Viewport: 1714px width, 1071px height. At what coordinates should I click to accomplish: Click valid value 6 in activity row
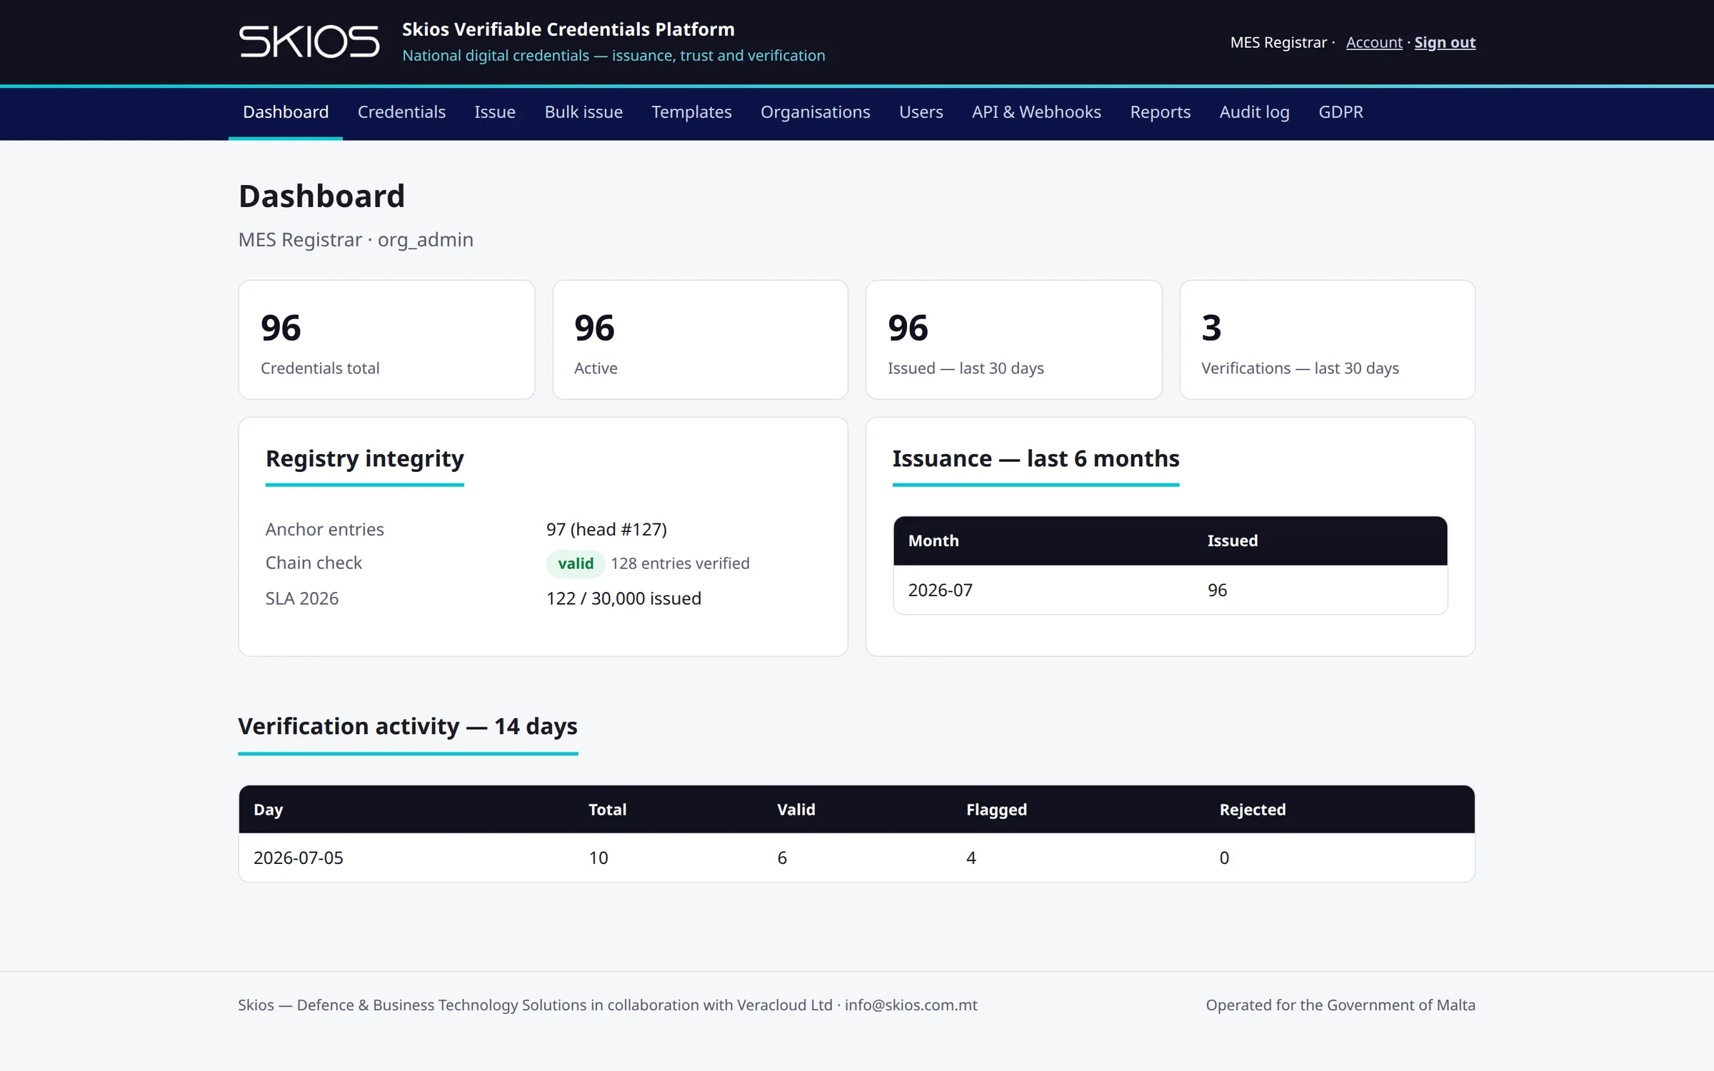click(x=782, y=858)
